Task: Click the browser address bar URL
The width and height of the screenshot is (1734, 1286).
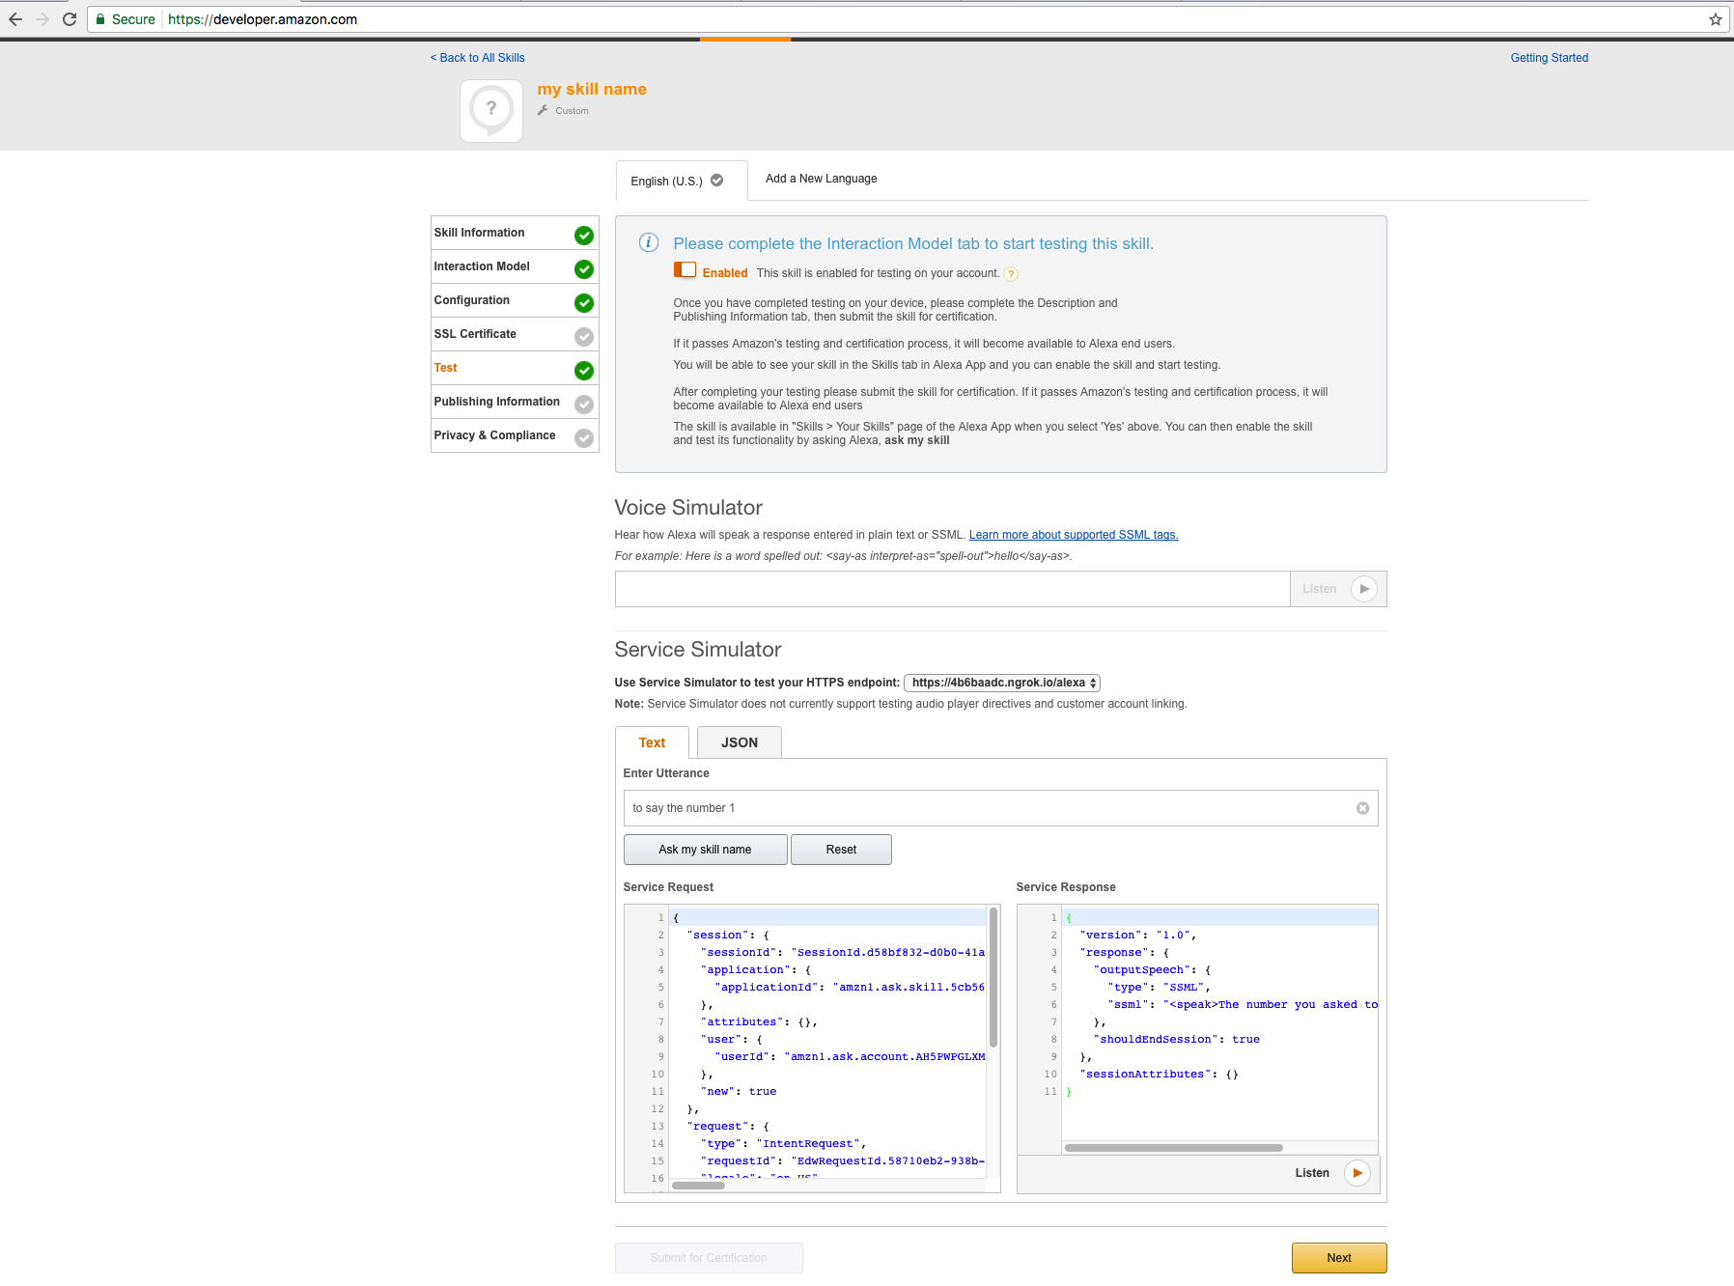Action: coord(263,19)
